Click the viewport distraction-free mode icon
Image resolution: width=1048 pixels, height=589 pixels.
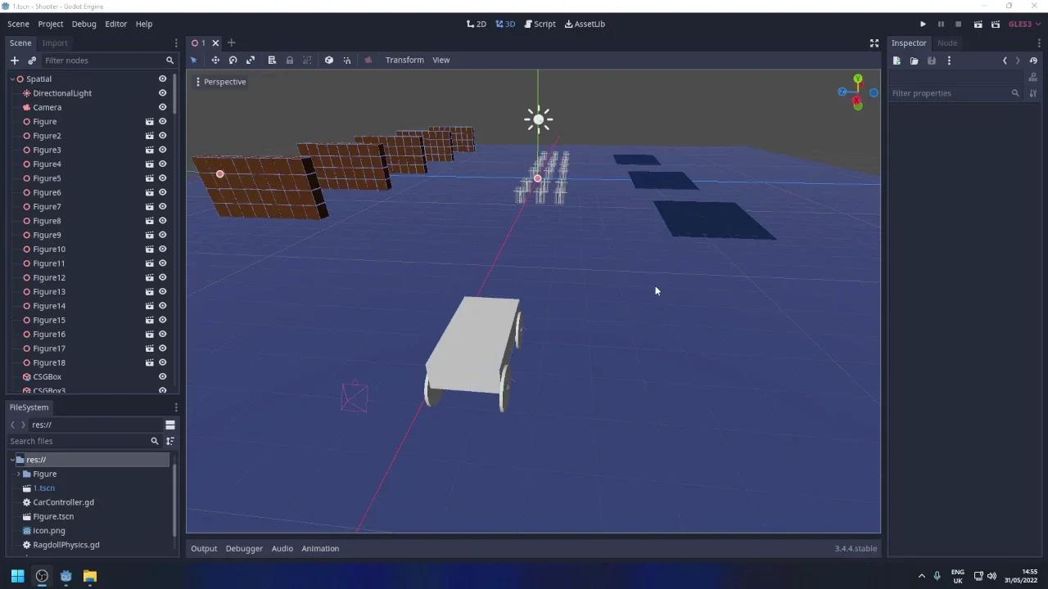click(874, 43)
